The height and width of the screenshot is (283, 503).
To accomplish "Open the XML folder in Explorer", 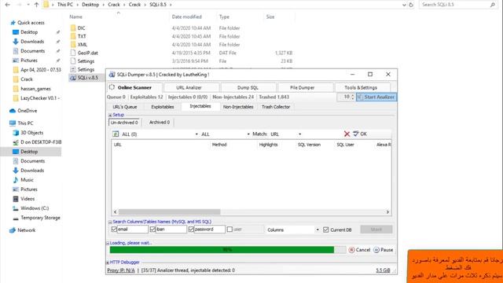I will click(82, 45).
